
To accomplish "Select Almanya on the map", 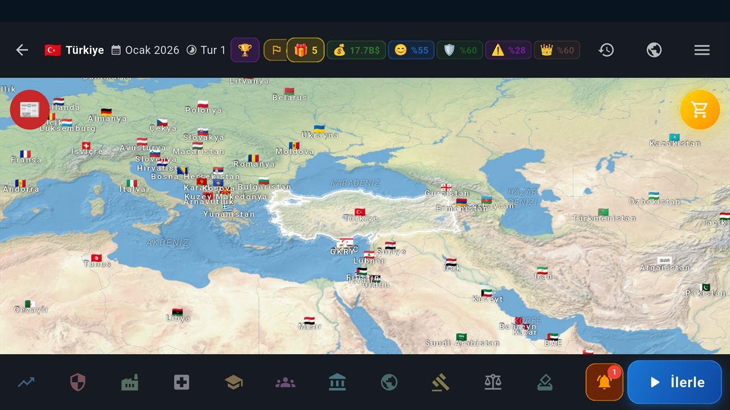I will [107, 116].
